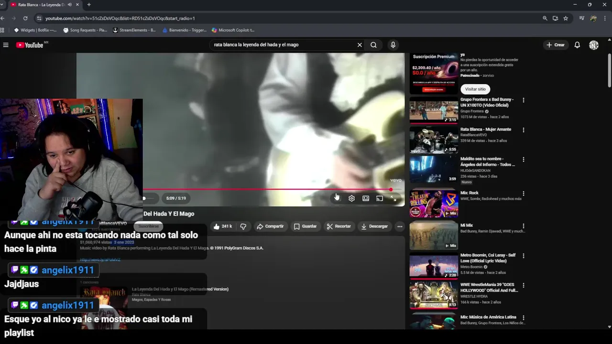
Task: Open zoom magnifier icon in address bar
Action: 545,18
